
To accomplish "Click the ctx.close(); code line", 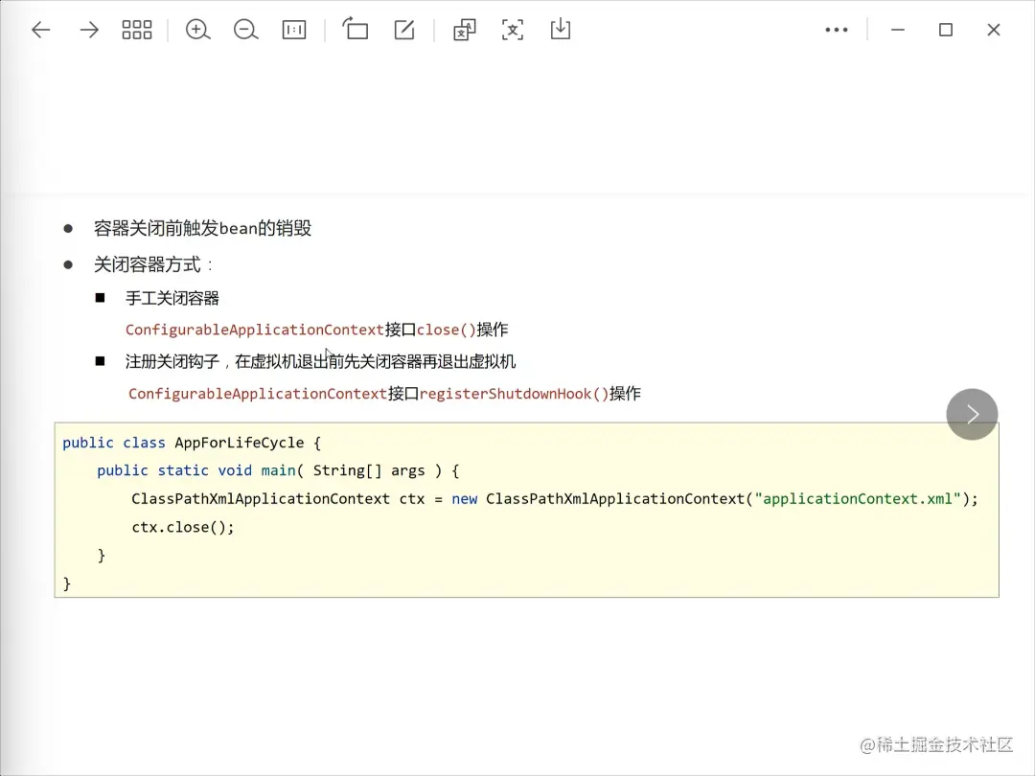I will coord(183,527).
